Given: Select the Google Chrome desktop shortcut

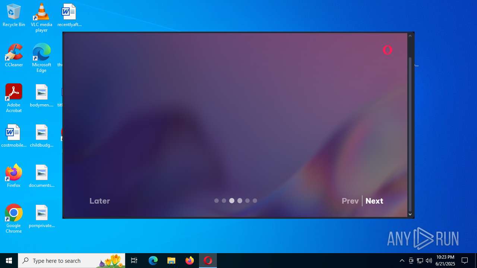Looking at the screenshot, I should (x=14, y=219).
